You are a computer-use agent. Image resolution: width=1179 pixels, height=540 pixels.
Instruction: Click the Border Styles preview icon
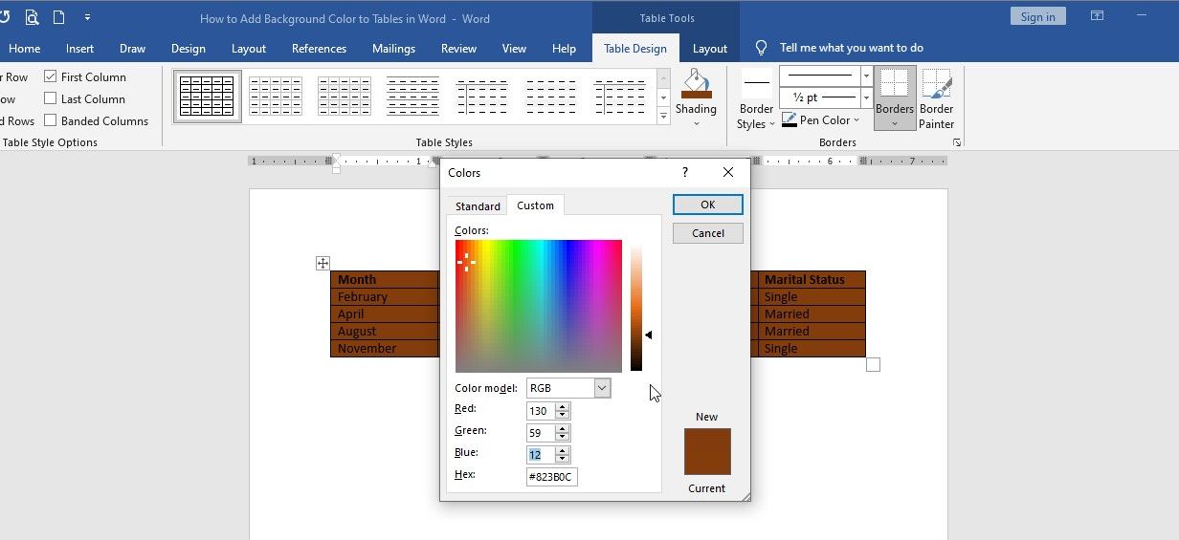pyautogui.click(x=757, y=83)
